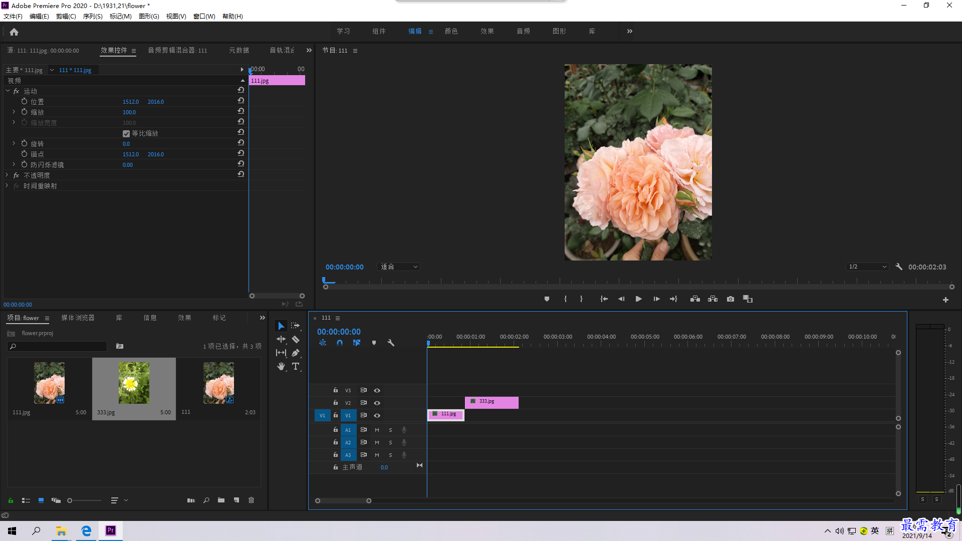Viewport: 962px width, 541px height.
Task: Step back one frame
Action: pos(621,299)
